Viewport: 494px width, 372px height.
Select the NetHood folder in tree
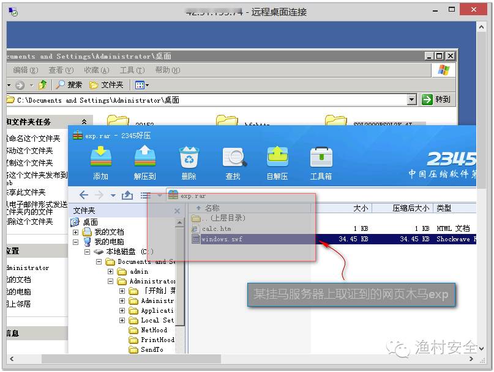pyautogui.click(x=154, y=330)
